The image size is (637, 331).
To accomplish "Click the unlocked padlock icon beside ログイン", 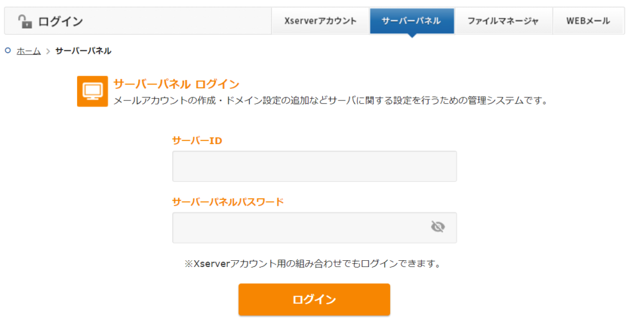I will point(25,21).
